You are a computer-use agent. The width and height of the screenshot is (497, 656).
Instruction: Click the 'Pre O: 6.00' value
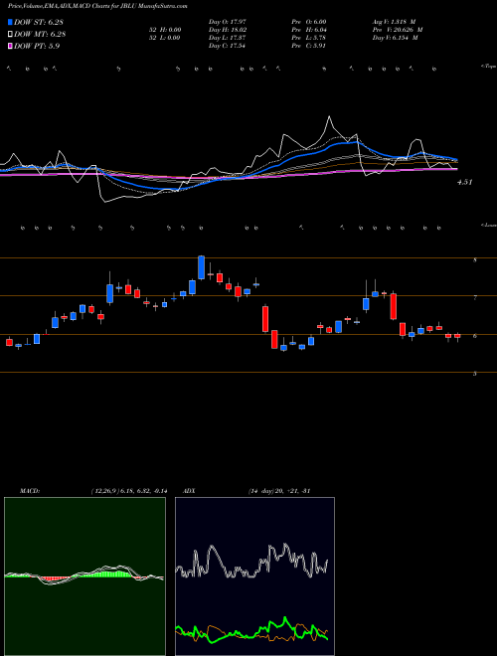[x=309, y=22]
